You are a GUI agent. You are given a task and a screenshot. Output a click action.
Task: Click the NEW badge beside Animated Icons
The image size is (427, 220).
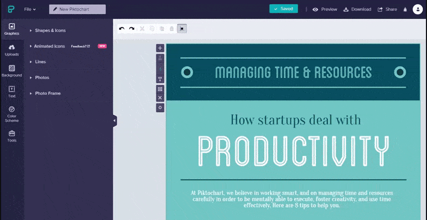tap(102, 46)
